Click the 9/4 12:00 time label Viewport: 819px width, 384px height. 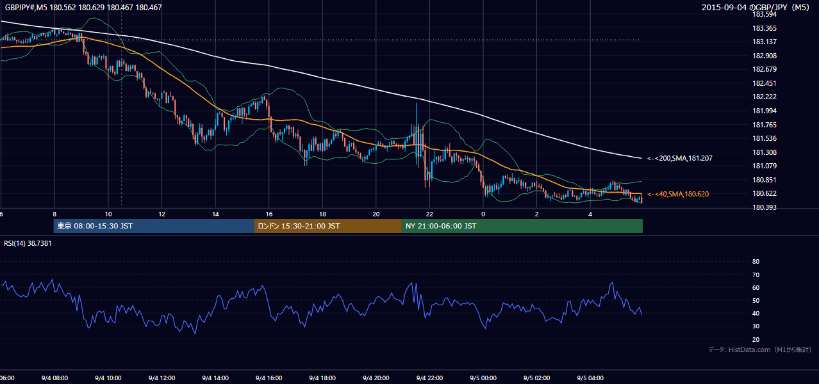[161, 378]
